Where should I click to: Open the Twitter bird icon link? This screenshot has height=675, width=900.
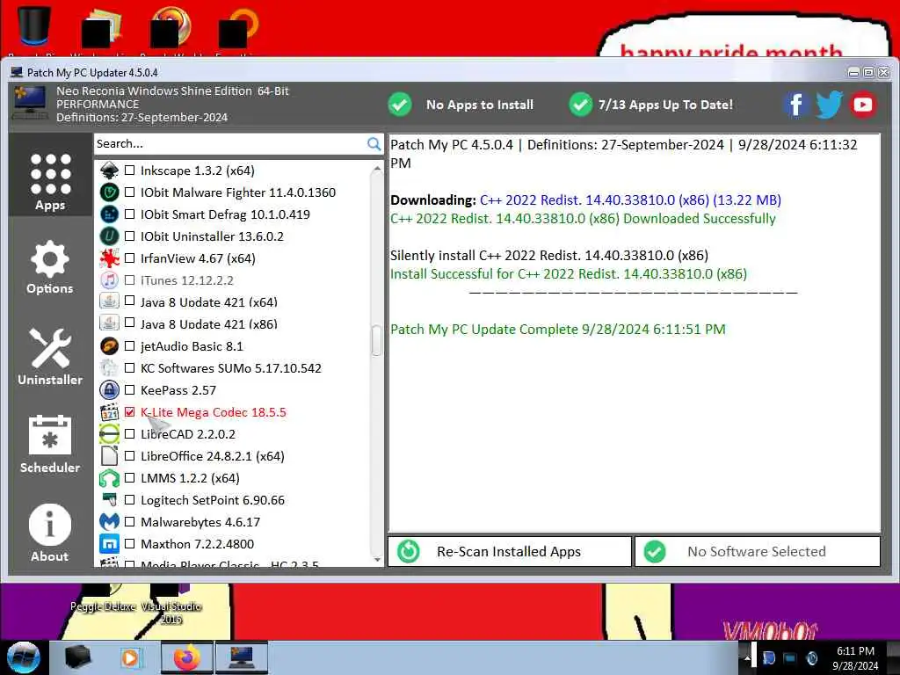pyautogui.click(x=829, y=105)
